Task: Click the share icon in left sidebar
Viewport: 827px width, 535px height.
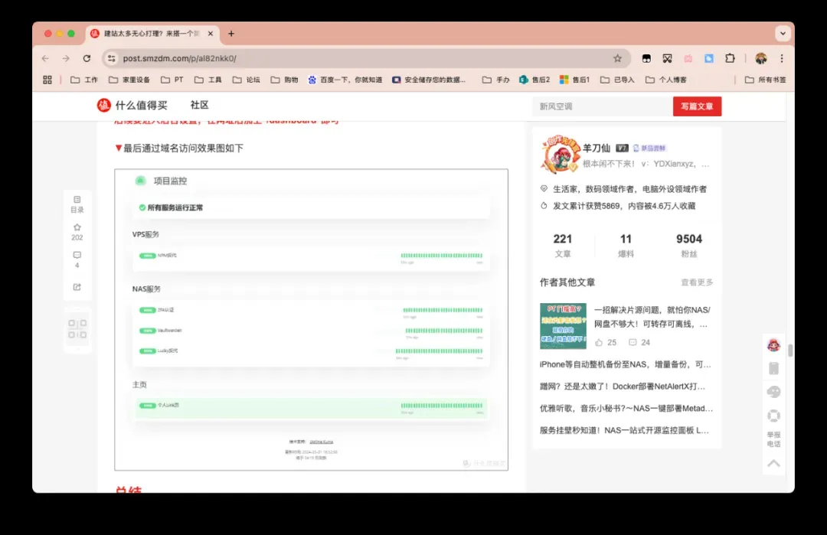Action: coord(77,287)
